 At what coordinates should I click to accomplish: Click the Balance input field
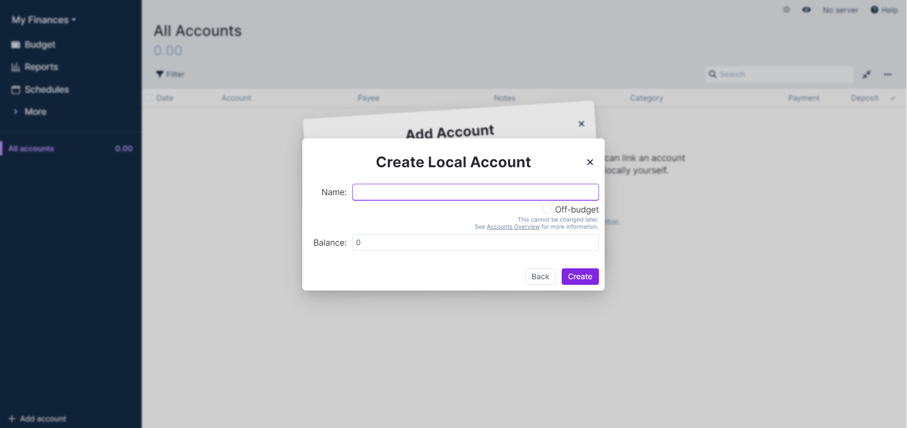pyautogui.click(x=475, y=243)
